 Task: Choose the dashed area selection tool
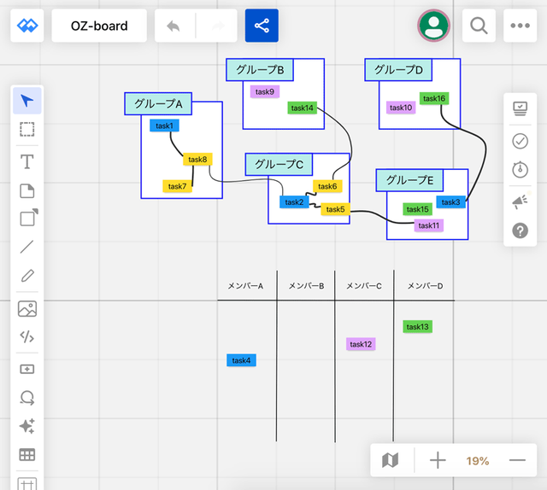[x=27, y=129]
